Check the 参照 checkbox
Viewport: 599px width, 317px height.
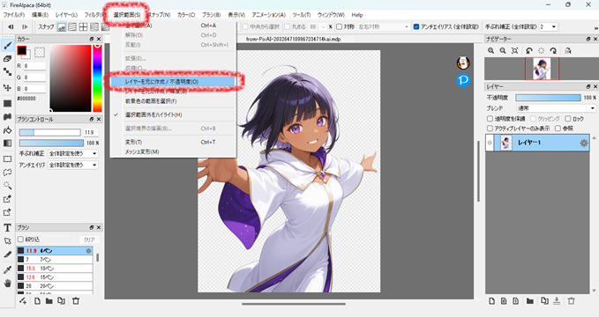[x=558, y=129]
